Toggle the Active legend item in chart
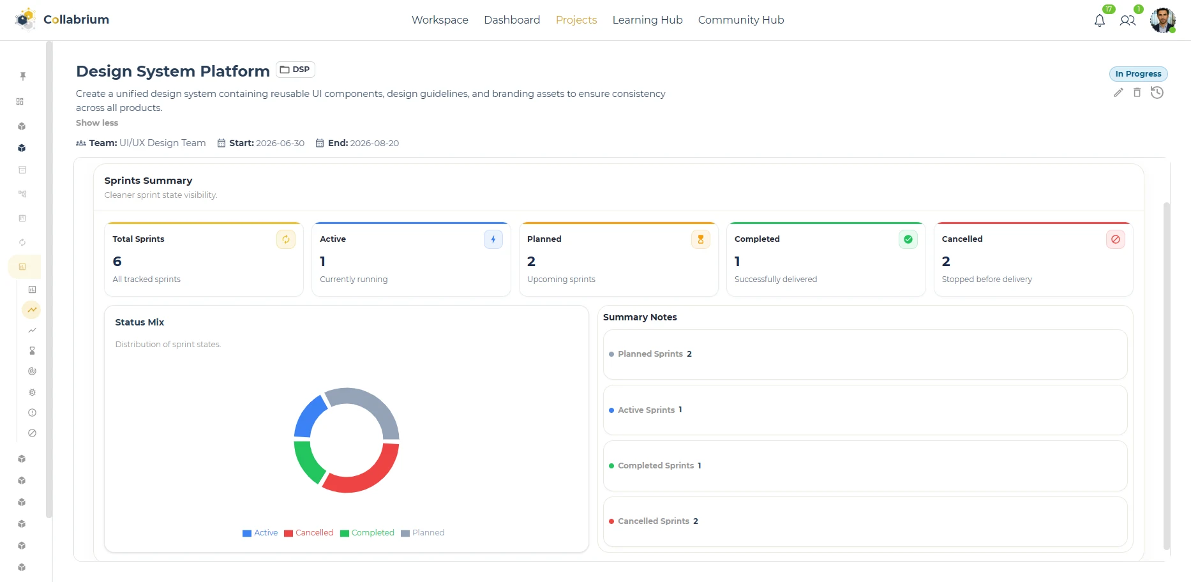The height and width of the screenshot is (582, 1191). click(x=260, y=533)
